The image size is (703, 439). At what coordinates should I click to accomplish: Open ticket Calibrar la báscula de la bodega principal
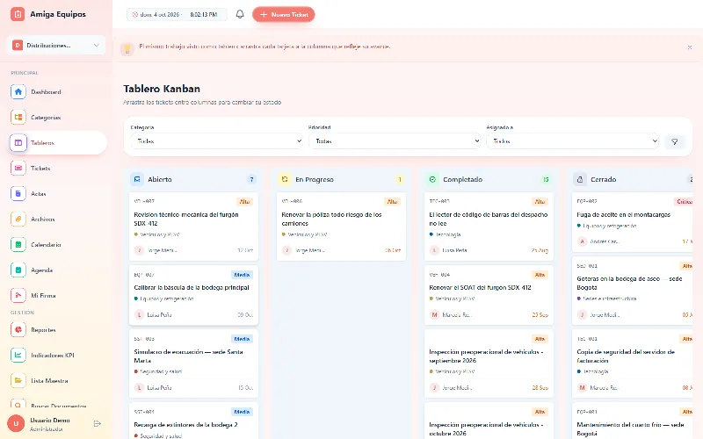193,295
